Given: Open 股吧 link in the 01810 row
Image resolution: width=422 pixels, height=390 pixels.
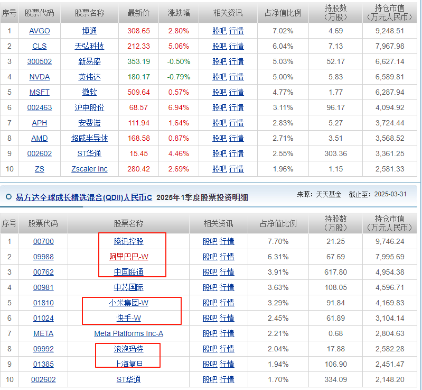Looking at the screenshot, I should click(x=210, y=303).
